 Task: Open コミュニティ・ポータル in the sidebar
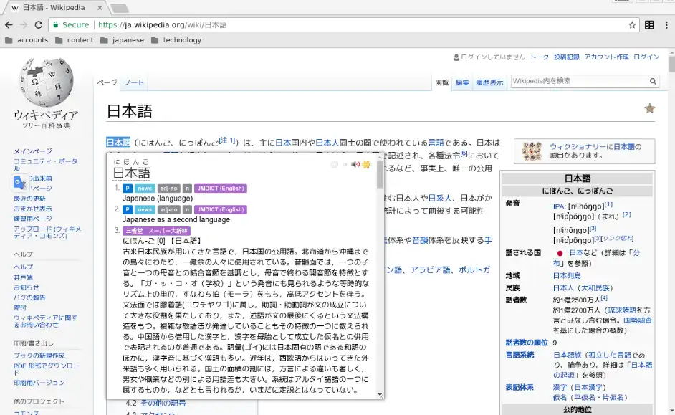pos(46,164)
